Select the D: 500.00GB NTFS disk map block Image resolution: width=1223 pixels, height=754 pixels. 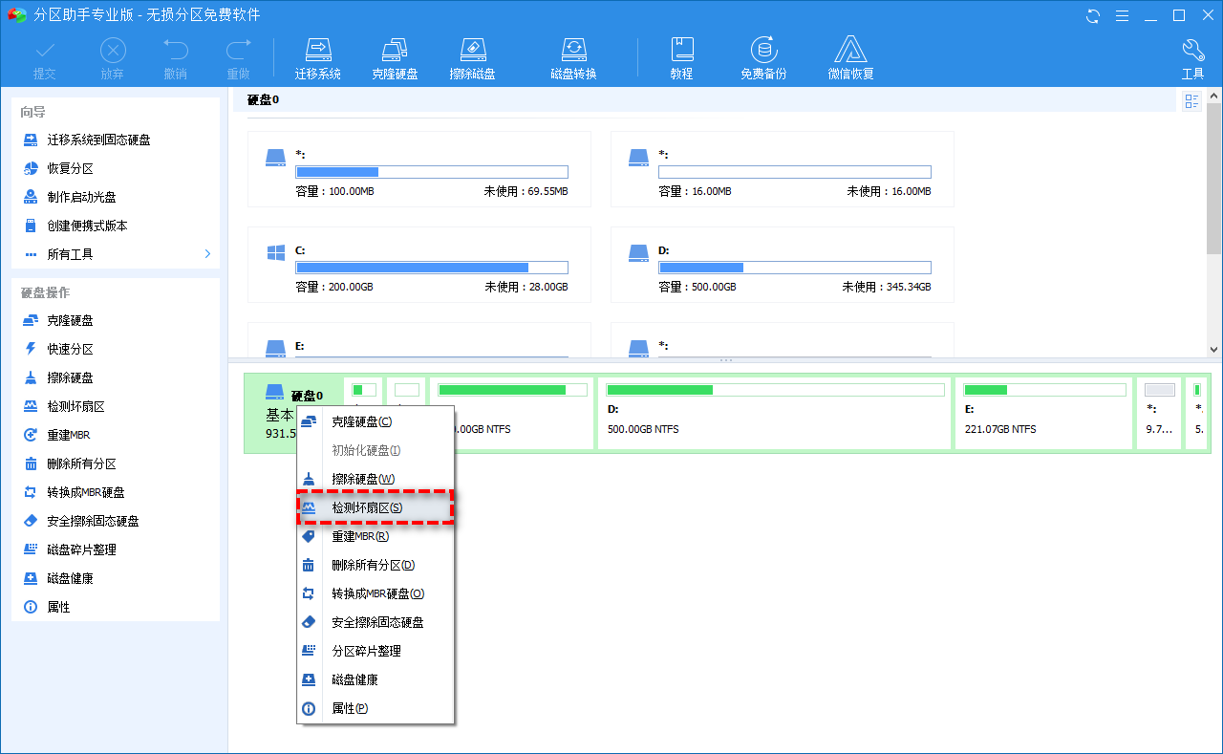776,413
